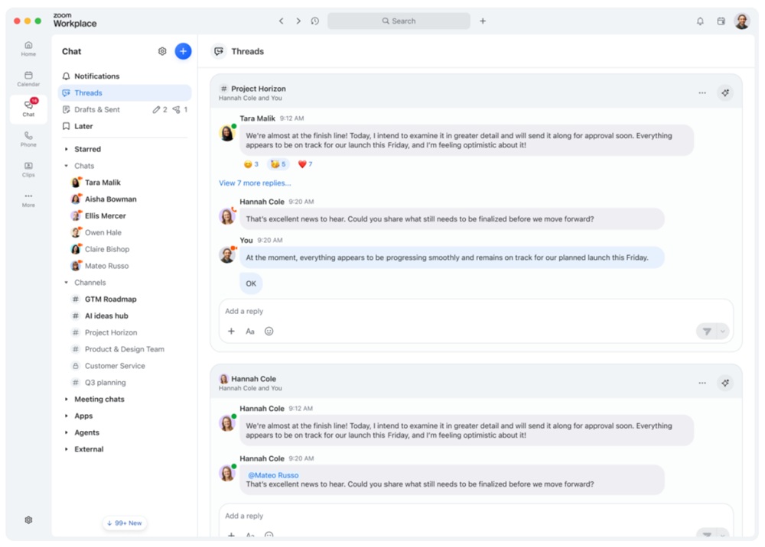This screenshot has height=547, width=765.
Task: Open the notifications bell in title bar
Action: click(700, 21)
